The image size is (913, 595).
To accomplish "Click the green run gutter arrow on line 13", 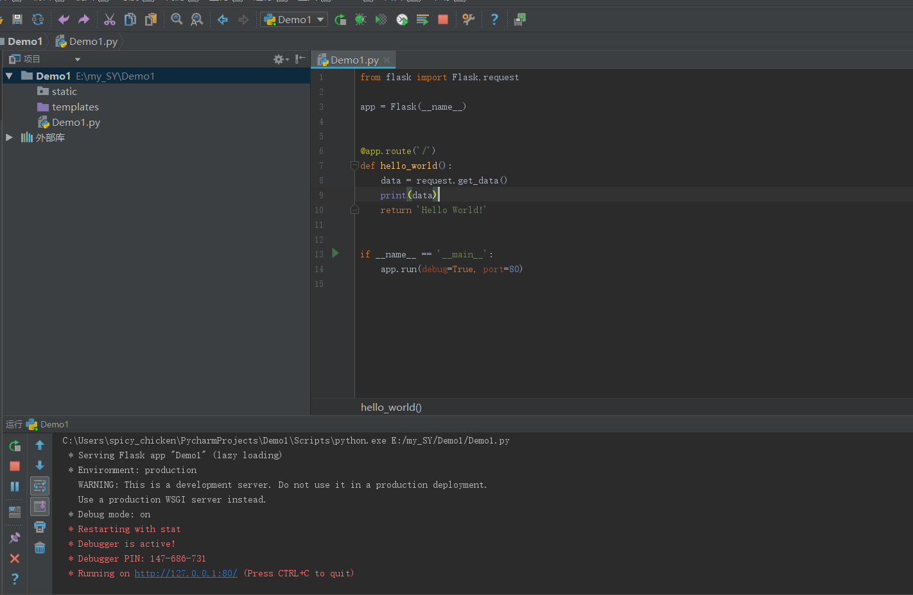I will [x=335, y=254].
